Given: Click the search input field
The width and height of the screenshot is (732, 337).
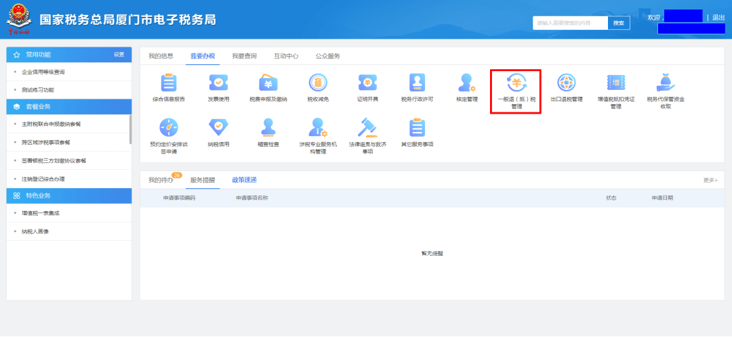Looking at the screenshot, I should click(x=570, y=23).
